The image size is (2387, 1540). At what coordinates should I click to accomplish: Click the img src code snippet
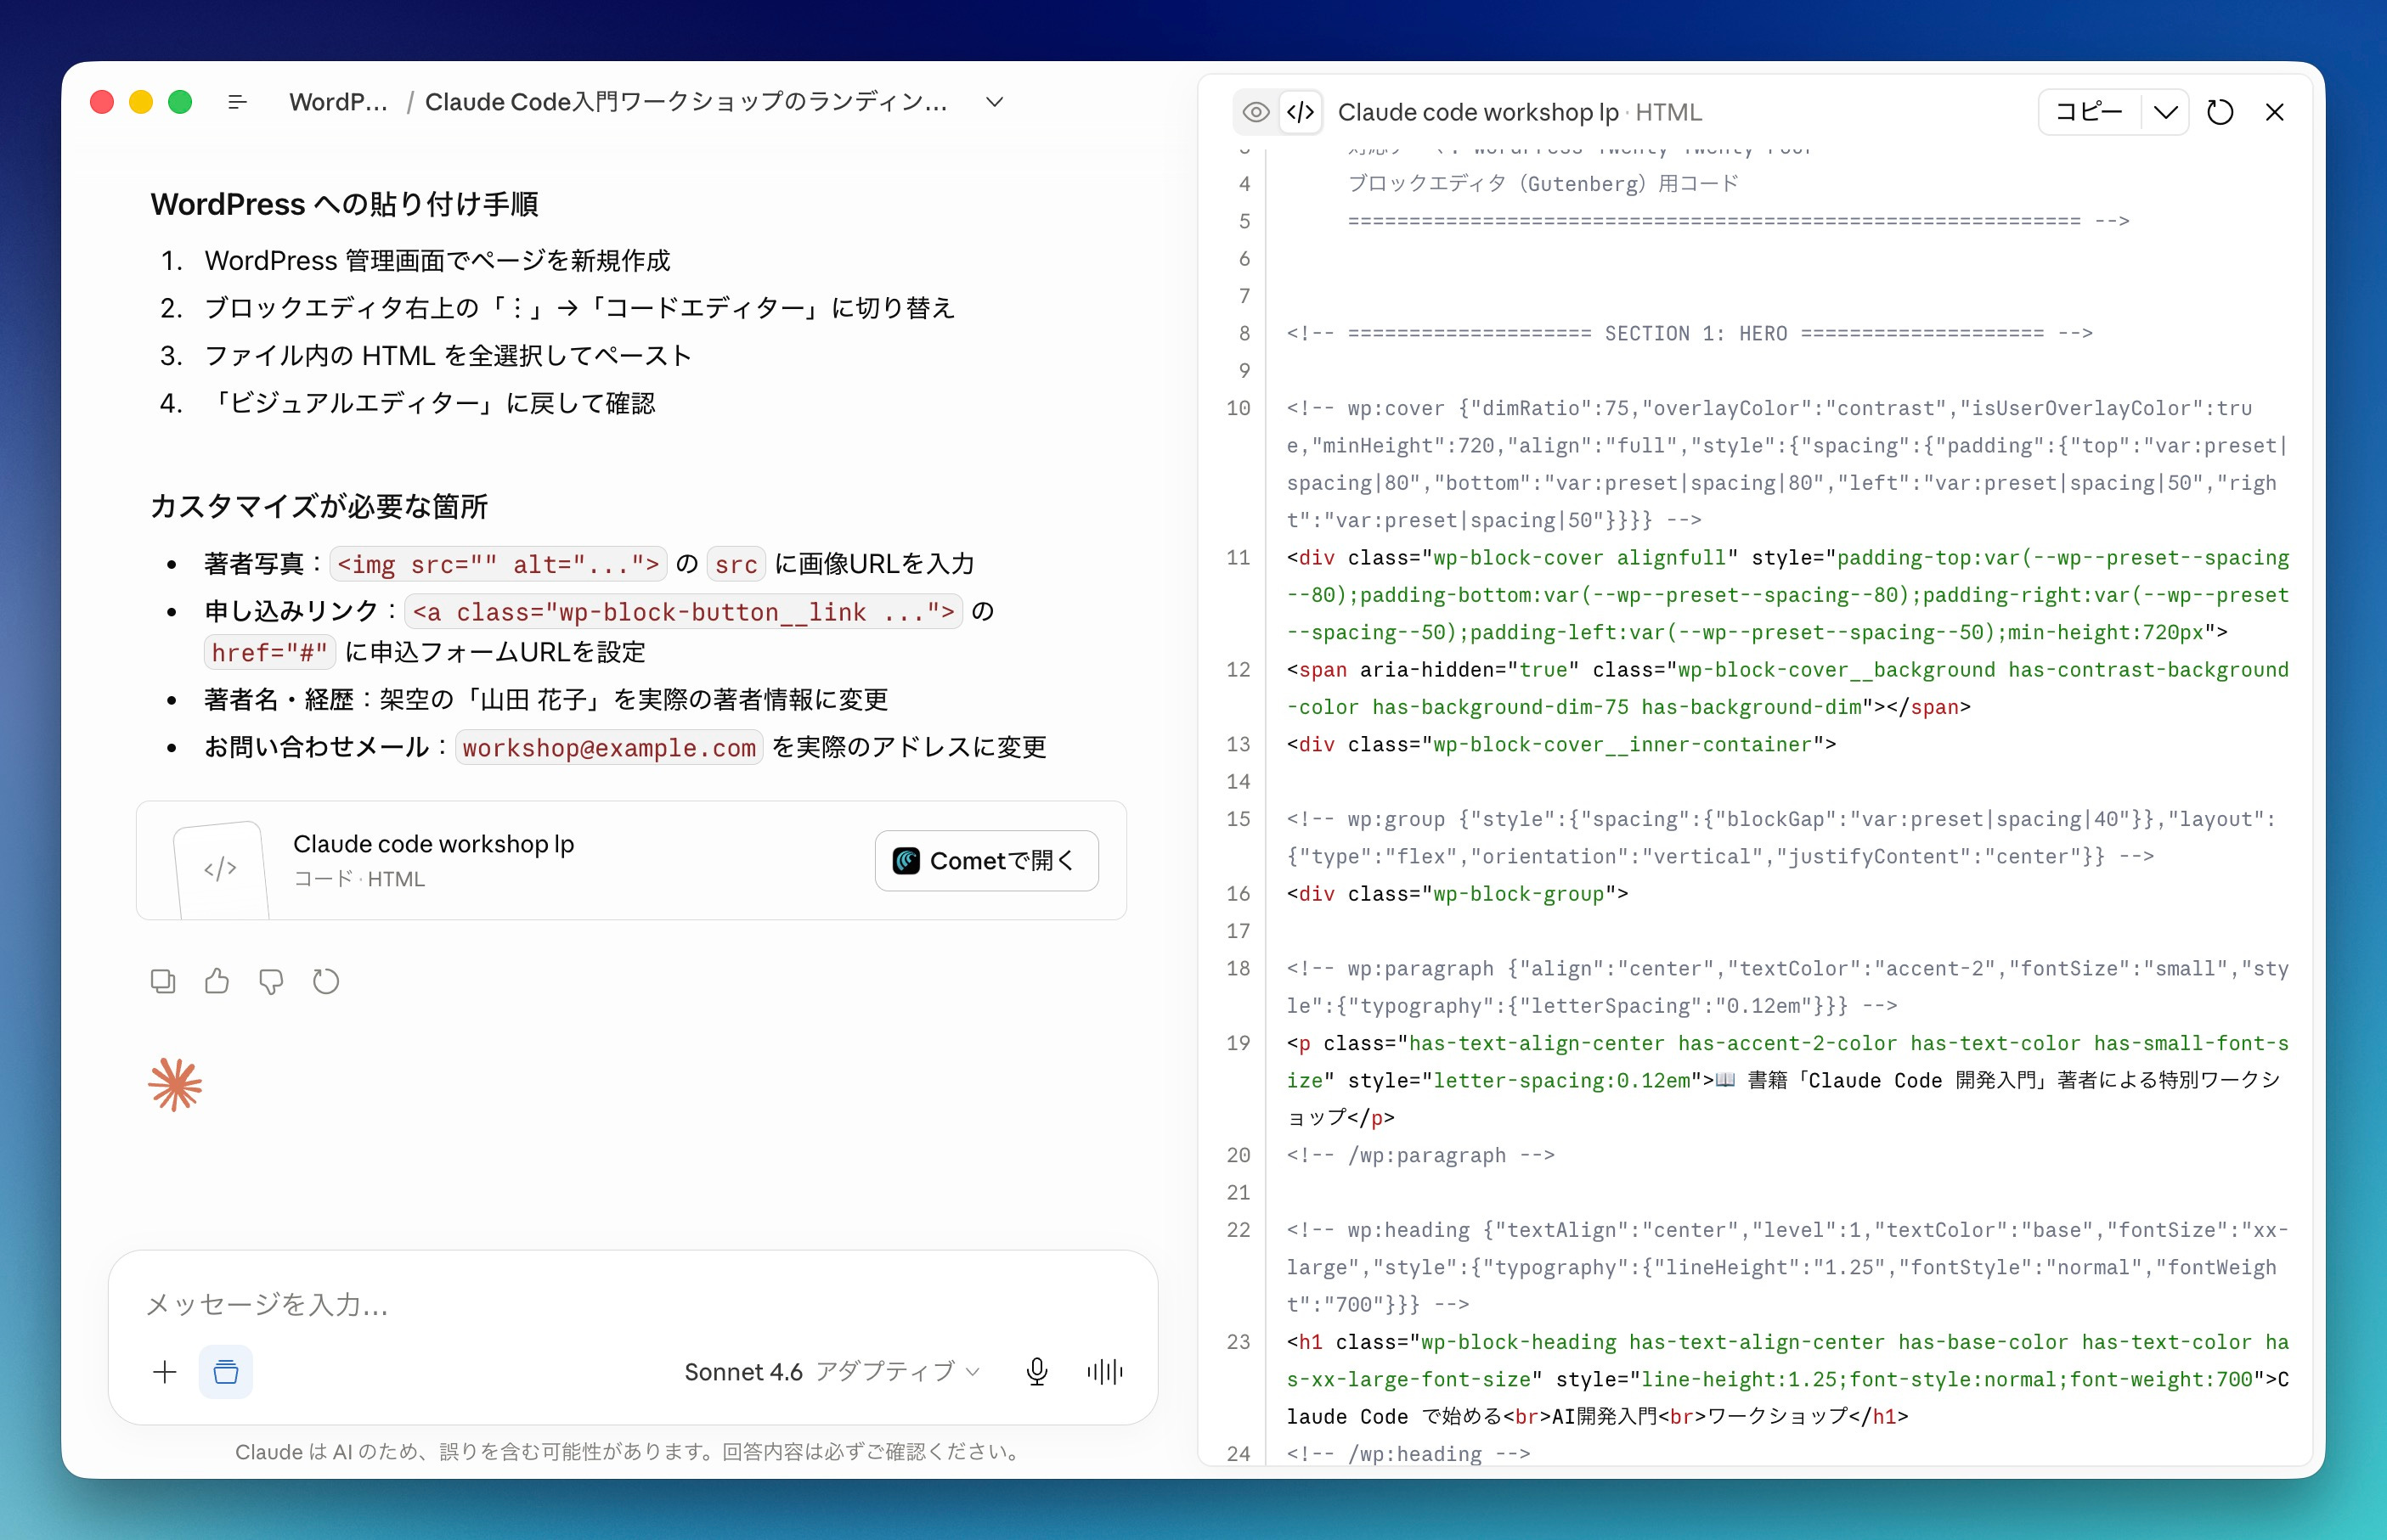[497, 565]
